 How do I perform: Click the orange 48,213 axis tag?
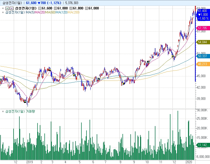coord(203,64)
